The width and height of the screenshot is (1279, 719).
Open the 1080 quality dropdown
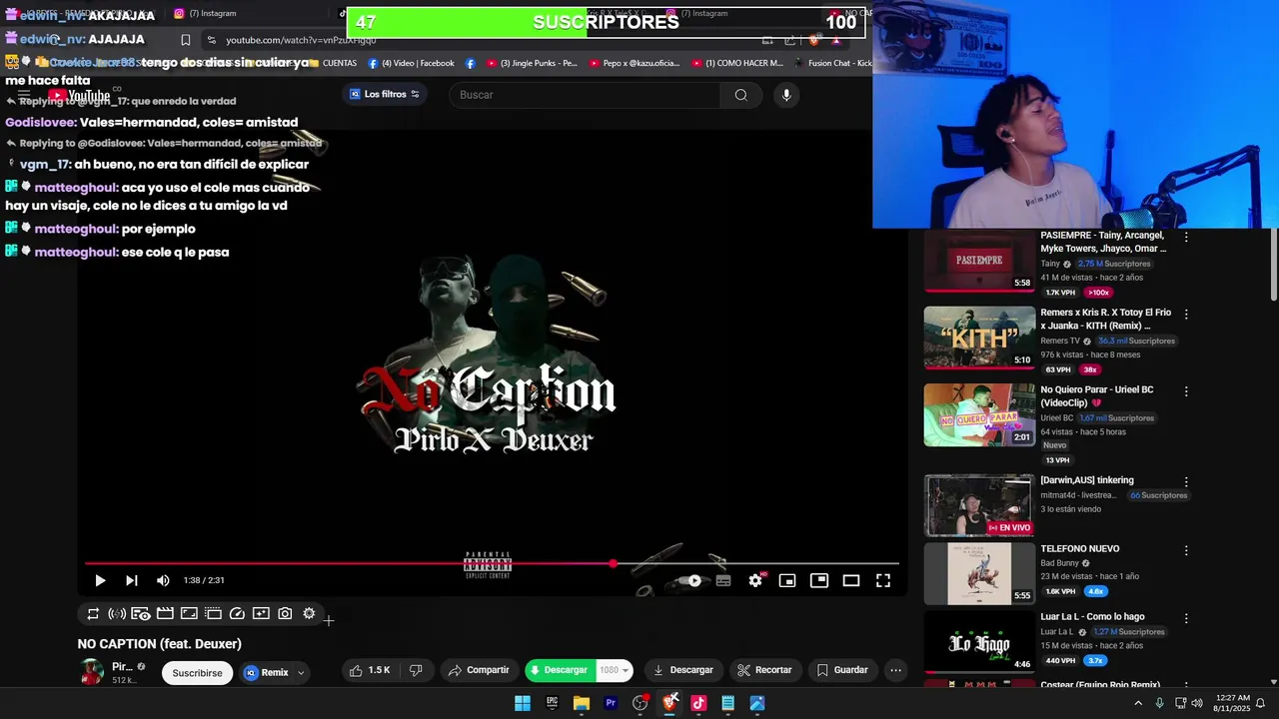tap(615, 670)
